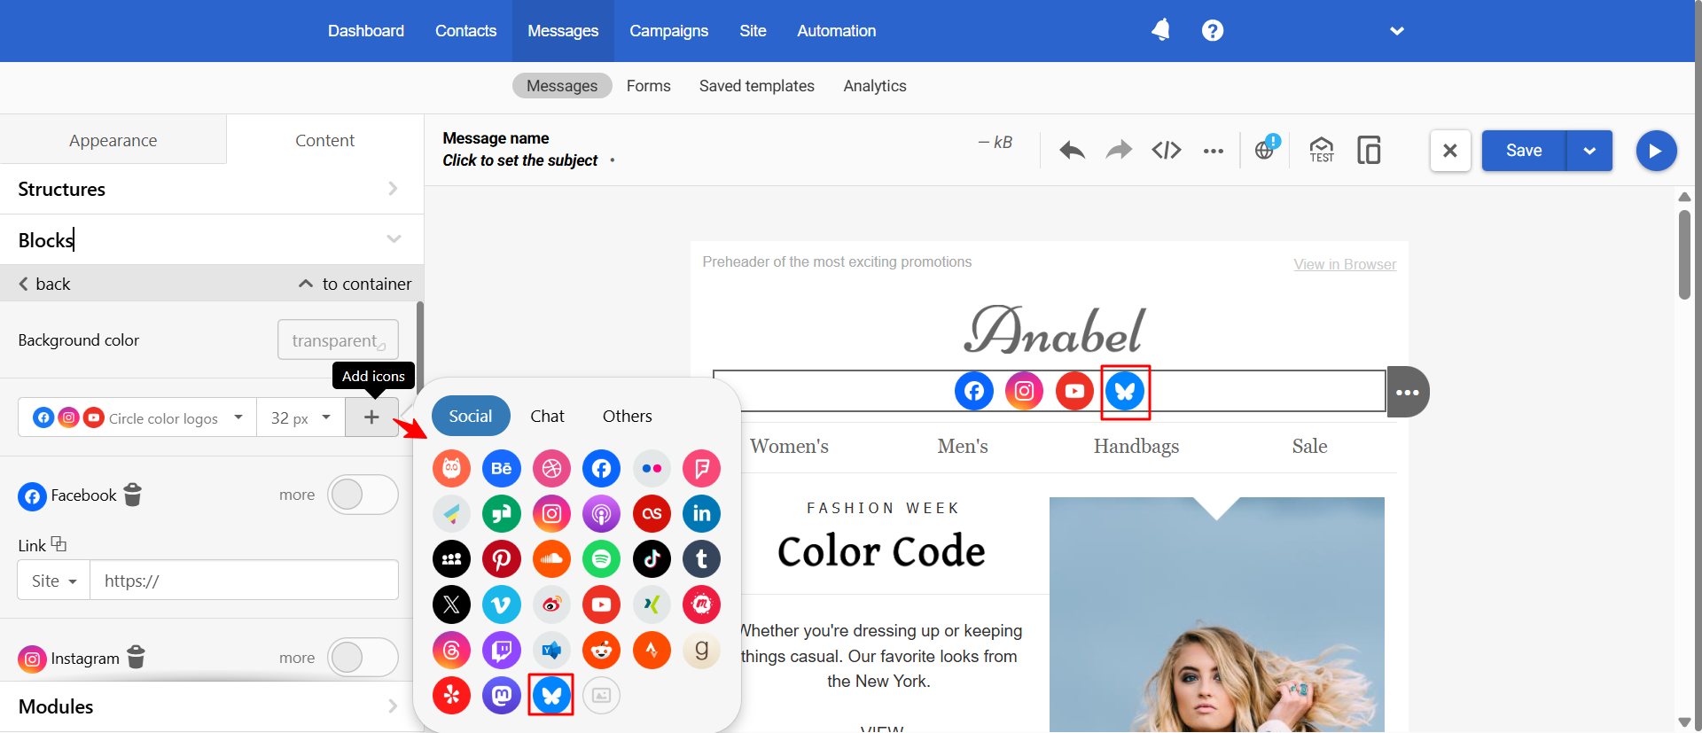Select the Last.fm icon in the icon picker
The width and height of the screenshot is (1702, 733).
pyautogui.click(x=652, y=513)
